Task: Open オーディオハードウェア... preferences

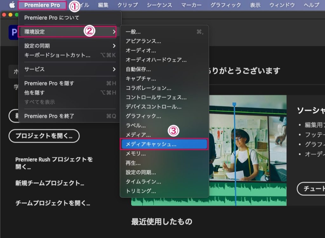Action: (x=164, y=60)
